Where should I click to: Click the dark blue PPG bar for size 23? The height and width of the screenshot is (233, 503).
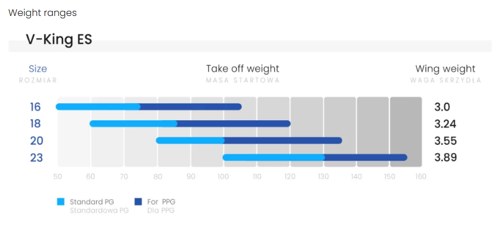click(x=366, y=157)
